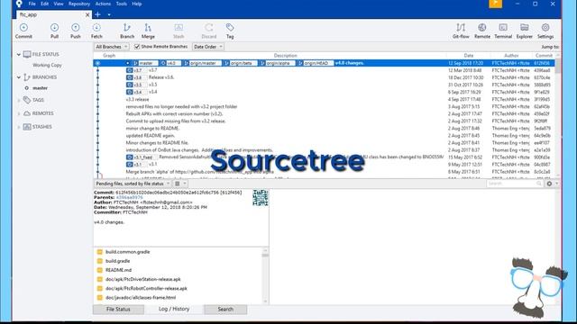Close the ftc_app tab
The width and height of the screenshot is (577, 324).
pos(87,14)
